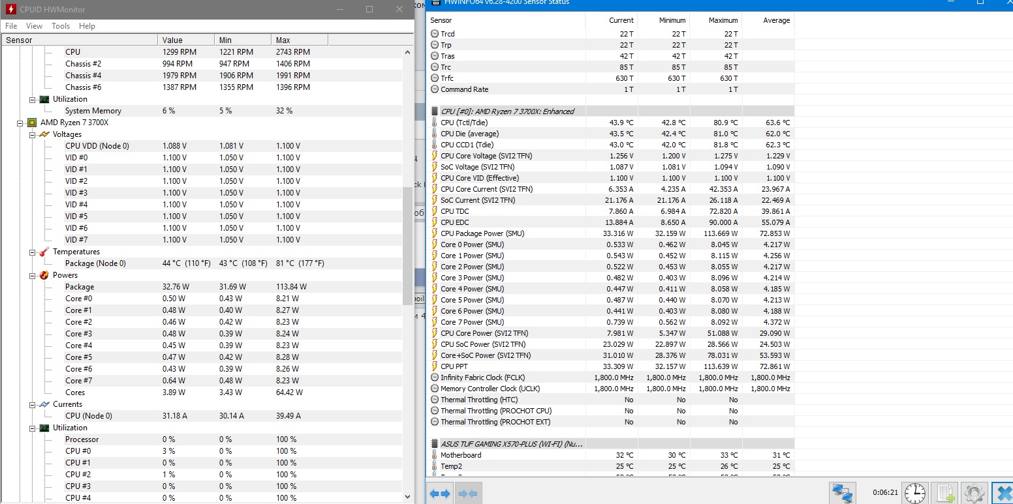
Task: Select the Package (Node 0) temperature row
Action: [x=201, y=263]
